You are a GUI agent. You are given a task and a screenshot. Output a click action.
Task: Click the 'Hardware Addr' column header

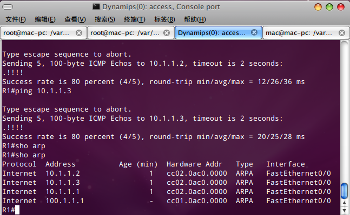(x=194, y=164)
